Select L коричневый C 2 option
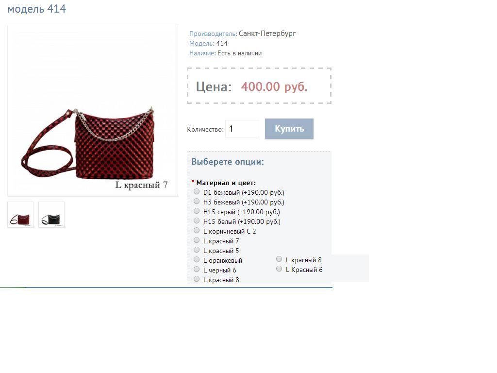The image size is (497, 373). (197, 231)
